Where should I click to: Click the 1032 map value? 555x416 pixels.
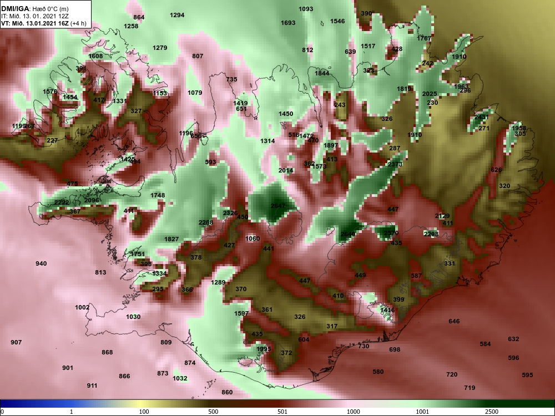tap(180, 378)
